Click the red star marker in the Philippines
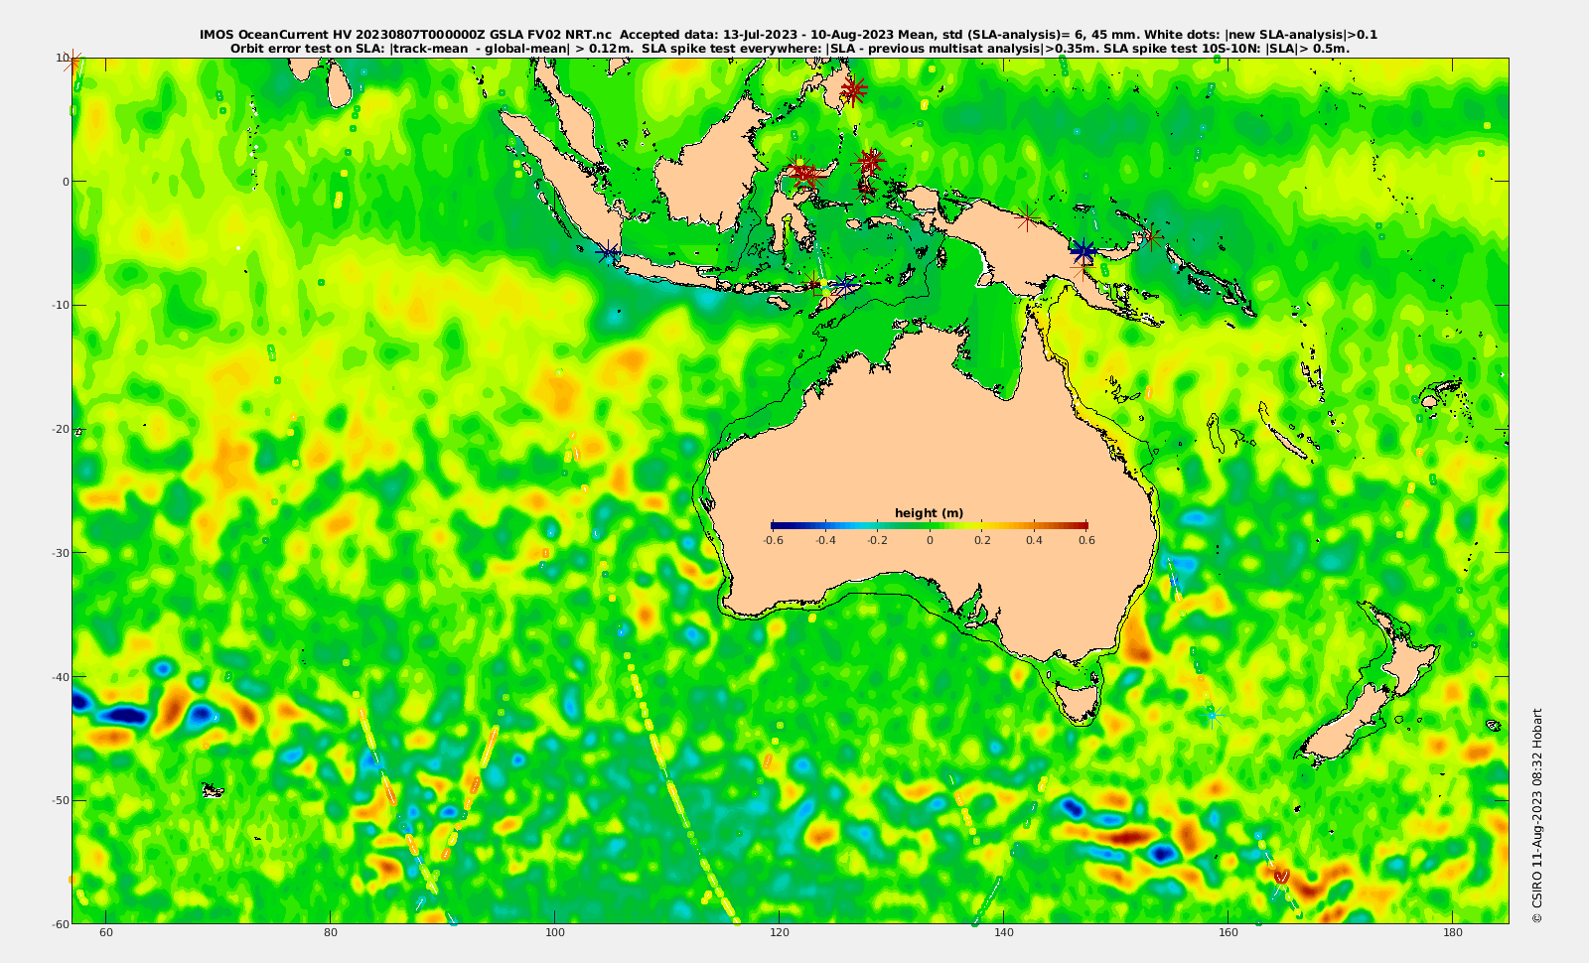 (x=853, y=90)
